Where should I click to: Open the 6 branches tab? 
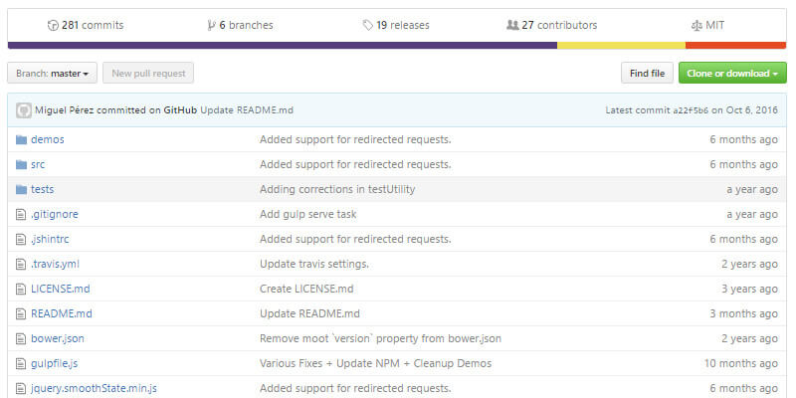point(239,25)
